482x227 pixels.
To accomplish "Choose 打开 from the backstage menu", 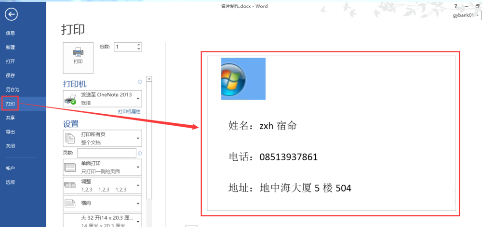I will pos(11,61).
